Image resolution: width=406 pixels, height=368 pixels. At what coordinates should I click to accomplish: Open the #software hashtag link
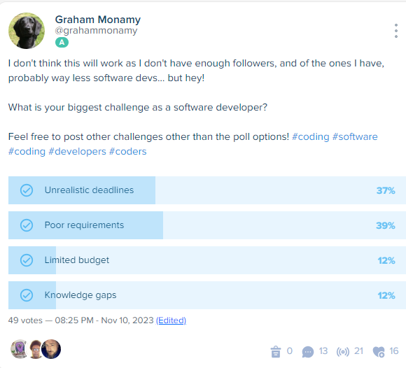point(355,136)
